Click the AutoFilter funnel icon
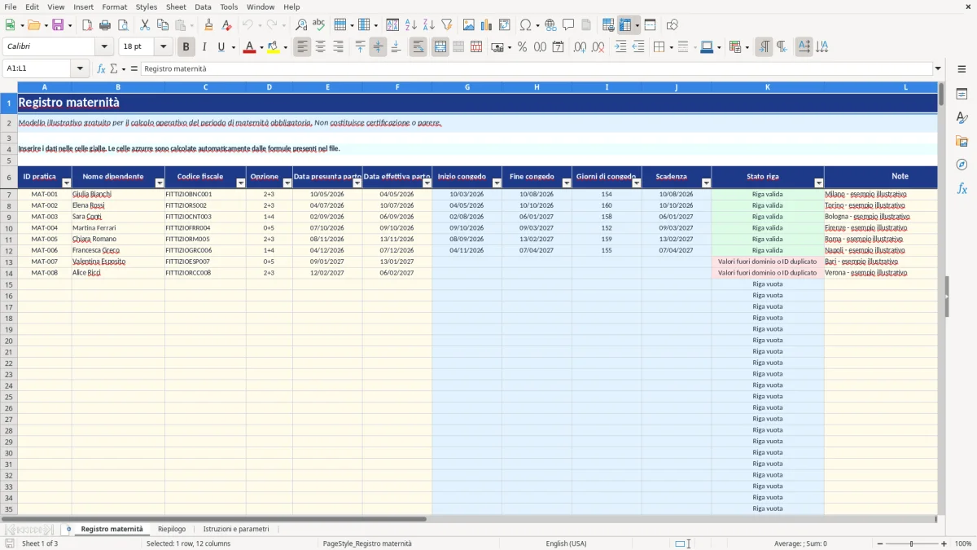Screen dimensions: 977x550 click(446, 25)
